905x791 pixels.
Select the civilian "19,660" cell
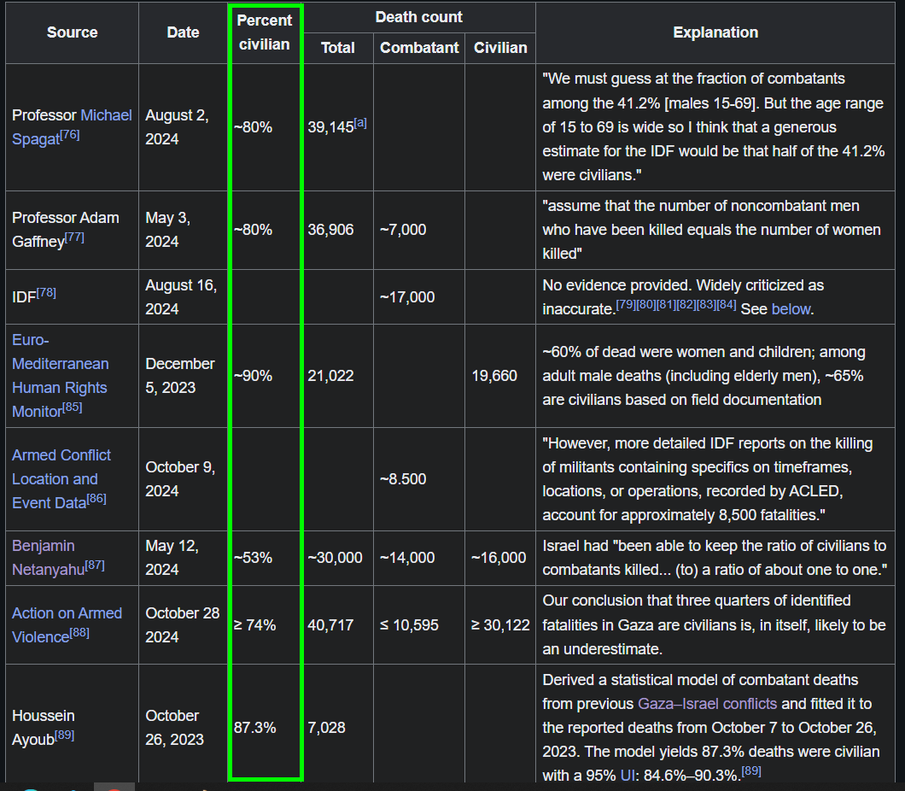tap(499, 375)
